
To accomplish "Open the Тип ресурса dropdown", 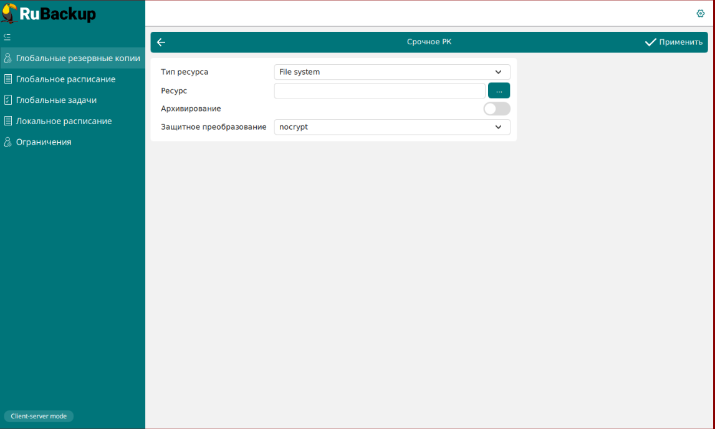I will coord(391,72).
